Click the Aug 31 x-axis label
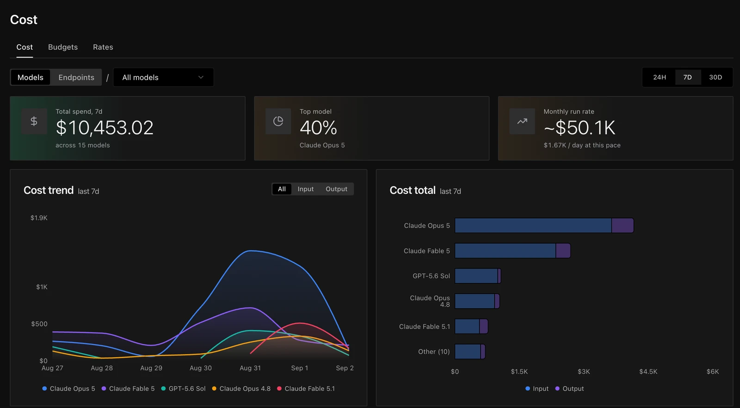This screenshot has height=408, width=740. 250,368
